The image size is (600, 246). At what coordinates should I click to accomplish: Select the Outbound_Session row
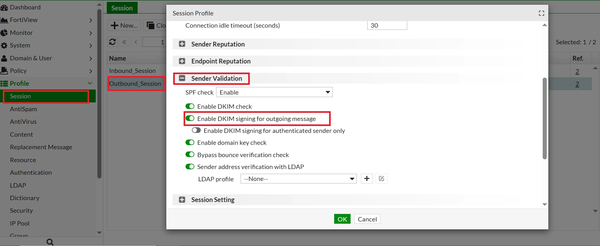point(135,84)
